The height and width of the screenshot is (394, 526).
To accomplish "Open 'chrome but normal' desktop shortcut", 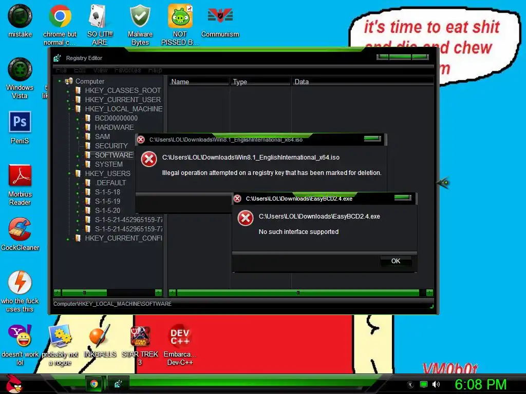I will tap(60, 25).
